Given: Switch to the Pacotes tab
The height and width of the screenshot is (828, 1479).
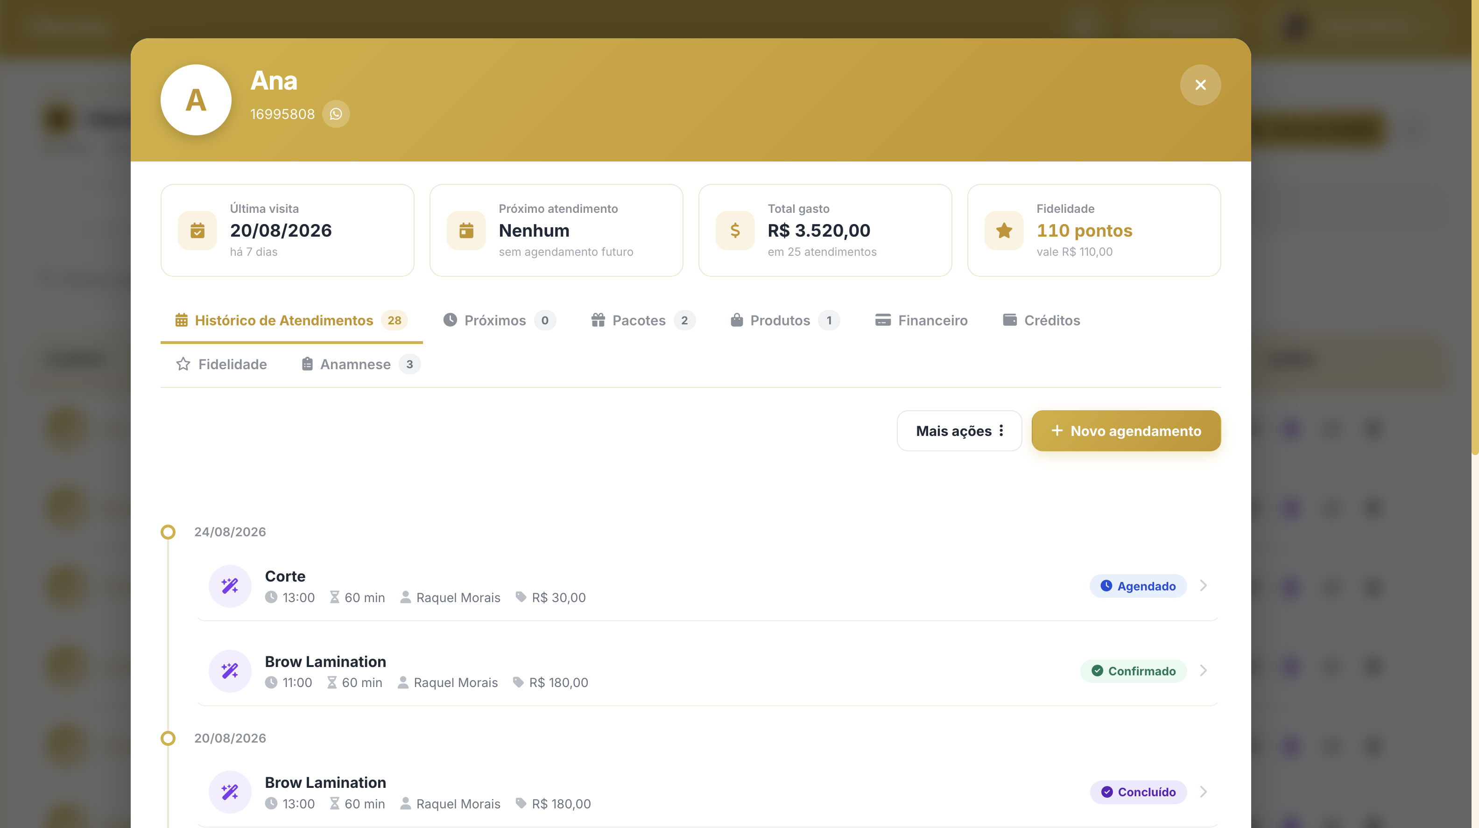Looking at the screenshot, I should pos(643,320).
